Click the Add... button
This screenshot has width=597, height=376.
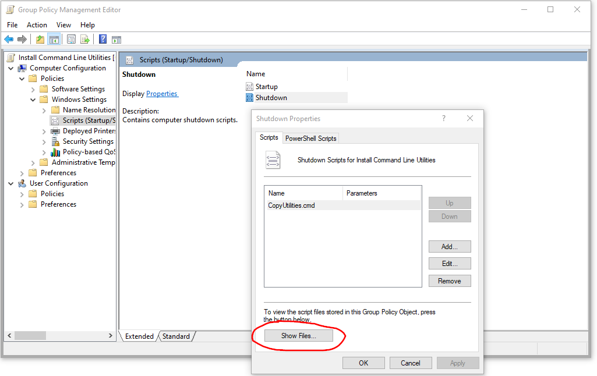tap(450, 247)
